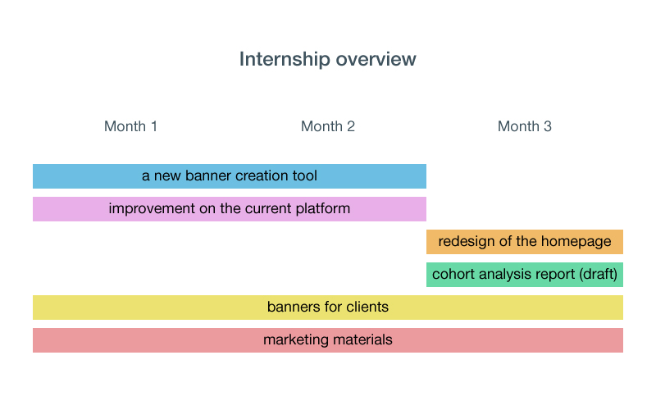
Task: Click the 'banners for clients' text
Action: click(327, 307)
